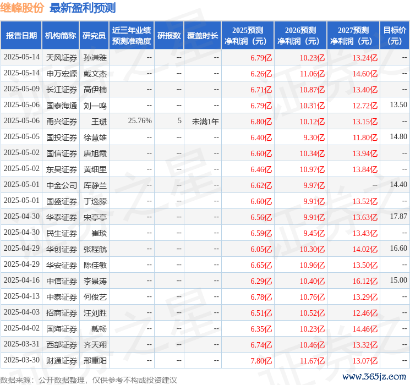Select 华泰证券 institution cell
Image resolution: width=410 pixels, height=385 pixels.
tap(62, 217)
